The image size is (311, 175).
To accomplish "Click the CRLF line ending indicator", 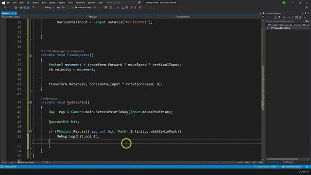I will coord(260,162).
